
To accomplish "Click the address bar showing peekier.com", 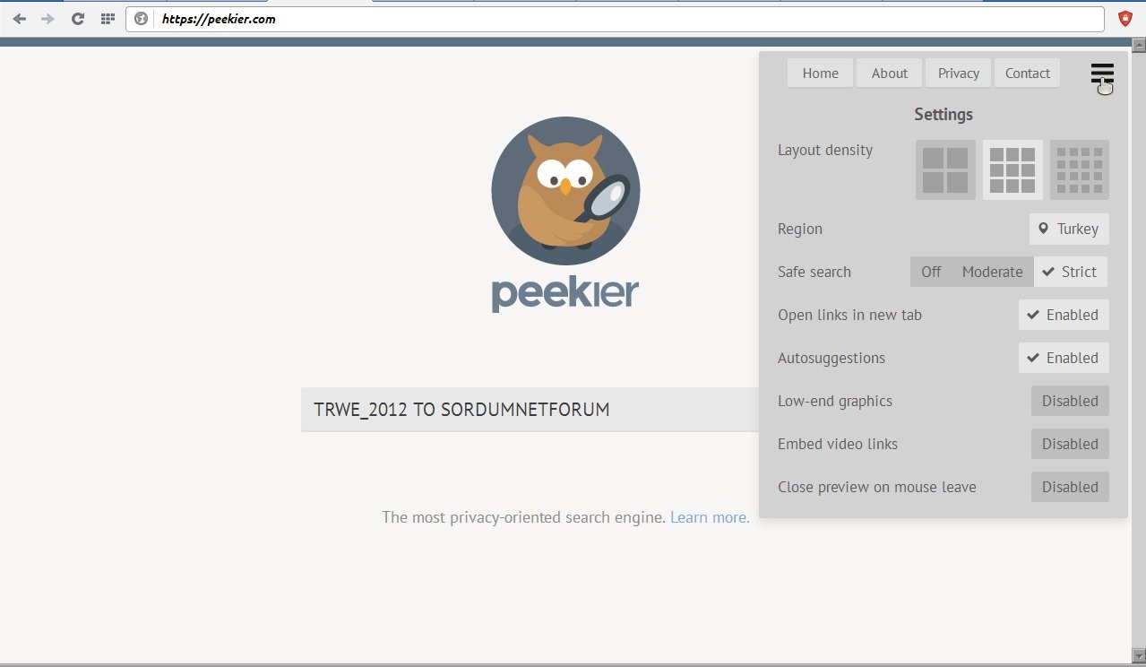I will [x=615, y=19].
